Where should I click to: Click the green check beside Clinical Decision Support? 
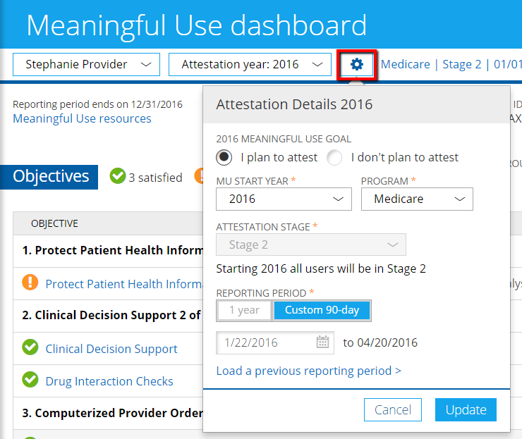tap(30, 348)
